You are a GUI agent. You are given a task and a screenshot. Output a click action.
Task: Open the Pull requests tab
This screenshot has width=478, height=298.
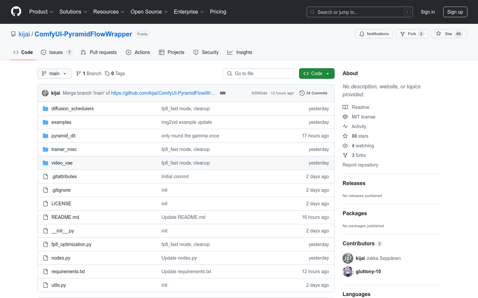coord(99,52)
